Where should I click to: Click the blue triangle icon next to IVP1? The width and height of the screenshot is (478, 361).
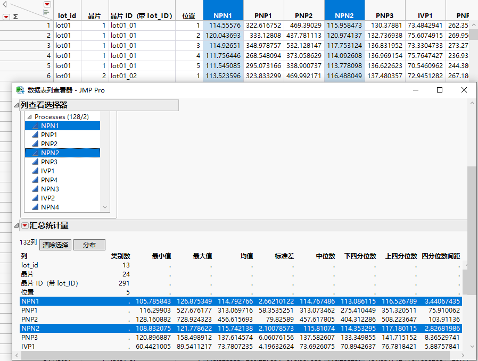tap(35, 171)
